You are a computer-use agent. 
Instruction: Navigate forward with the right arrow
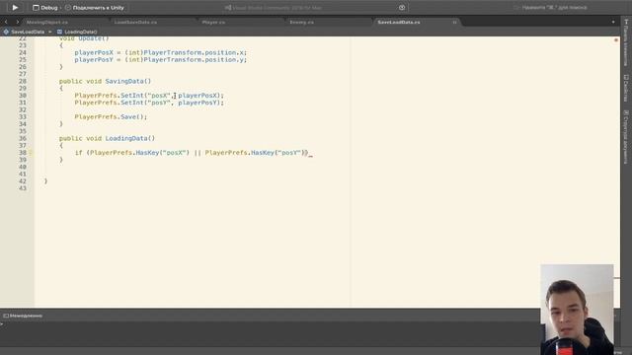(x=18, y=22)
